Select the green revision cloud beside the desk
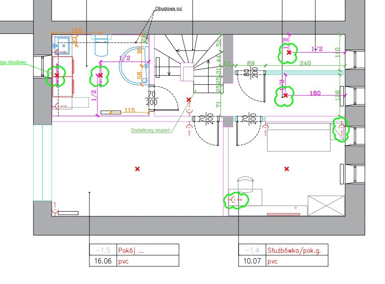385x284 pixels. tap(236, 200)
